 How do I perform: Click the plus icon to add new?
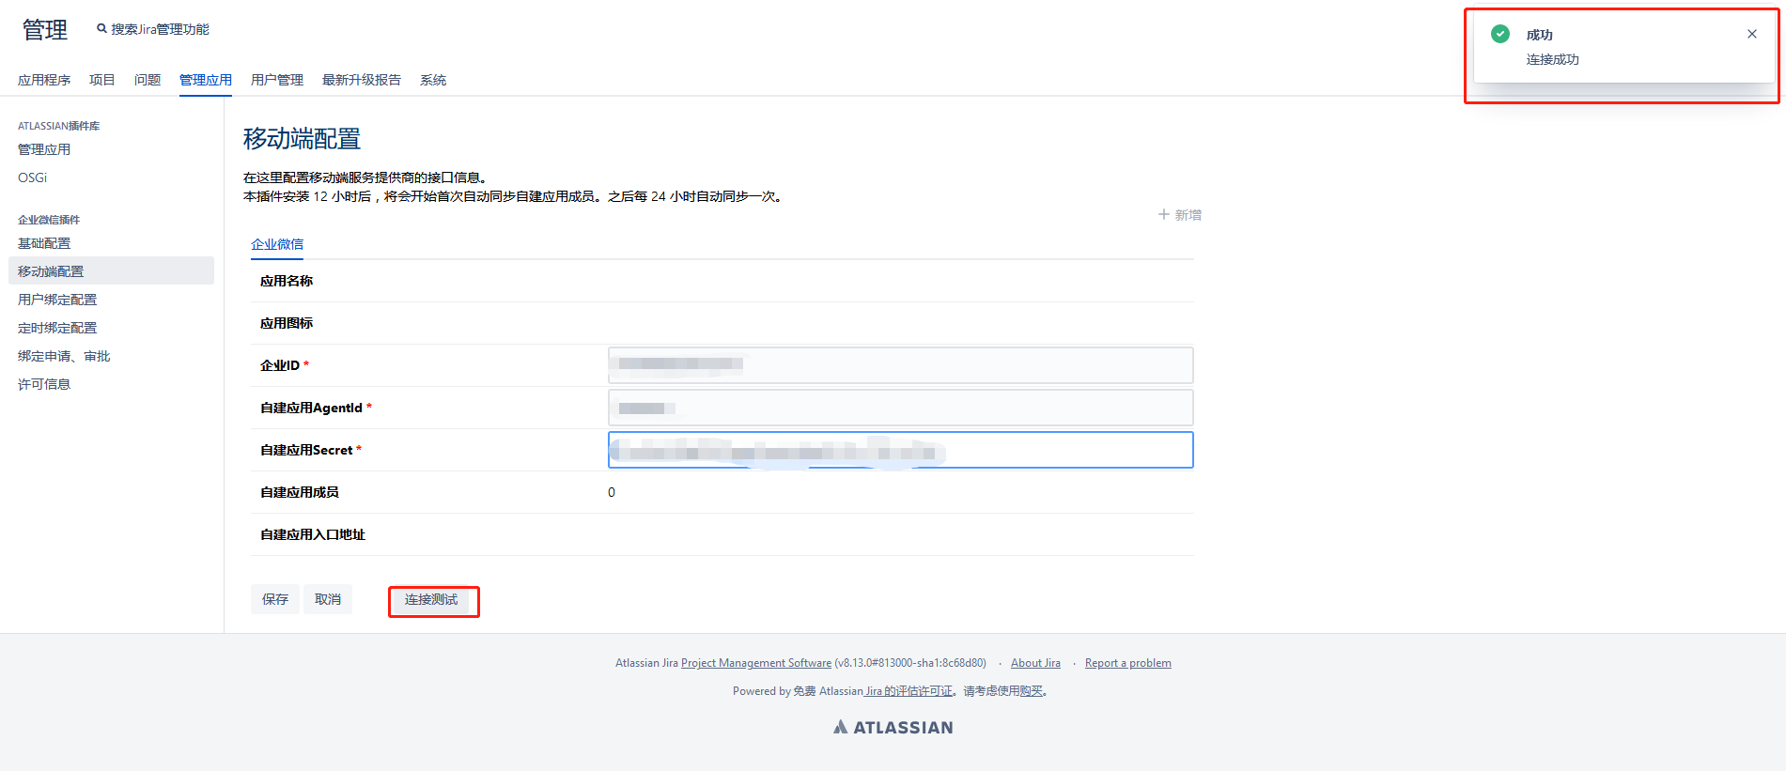(1163, 215)
